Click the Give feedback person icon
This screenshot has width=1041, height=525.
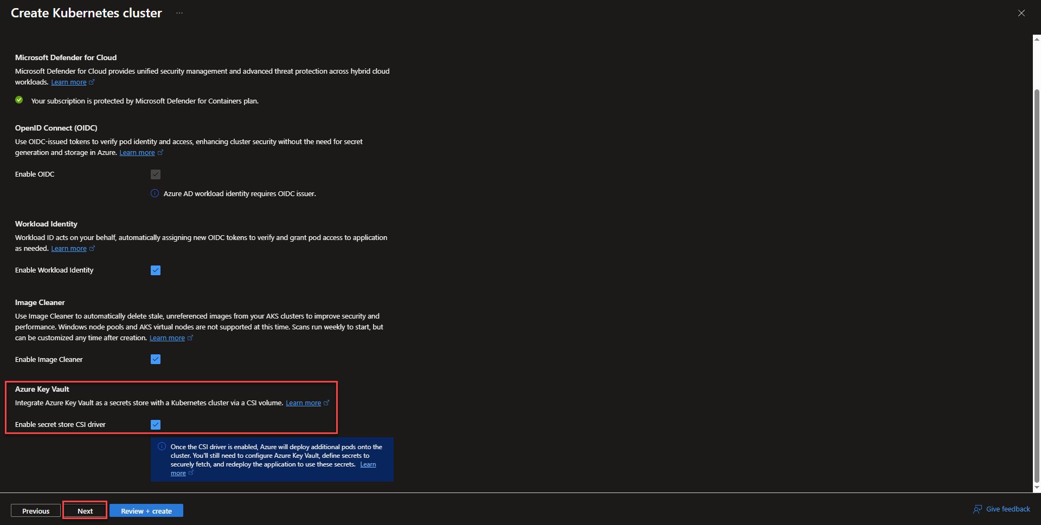pyautogui.click(x=978, y=509)
